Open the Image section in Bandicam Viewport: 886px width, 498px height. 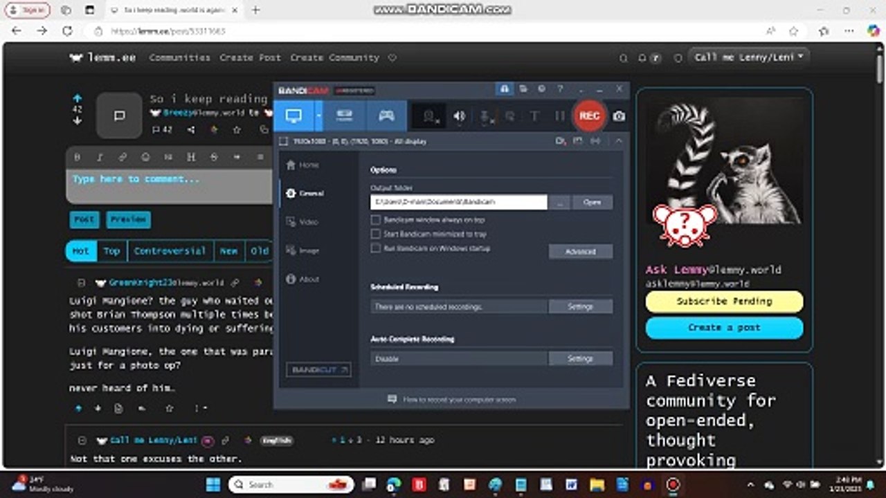click(302, 250)
